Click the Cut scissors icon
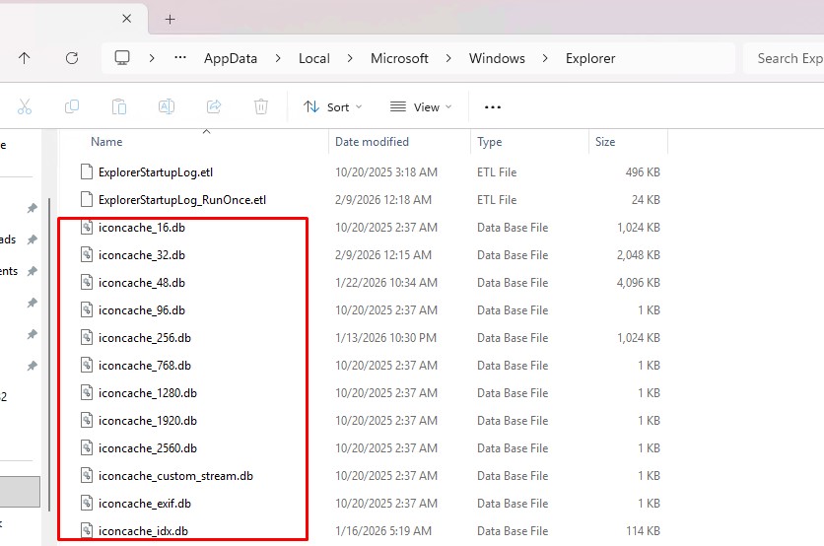The width and height of the screenshot is (824, 546). [x=25, y=106]
